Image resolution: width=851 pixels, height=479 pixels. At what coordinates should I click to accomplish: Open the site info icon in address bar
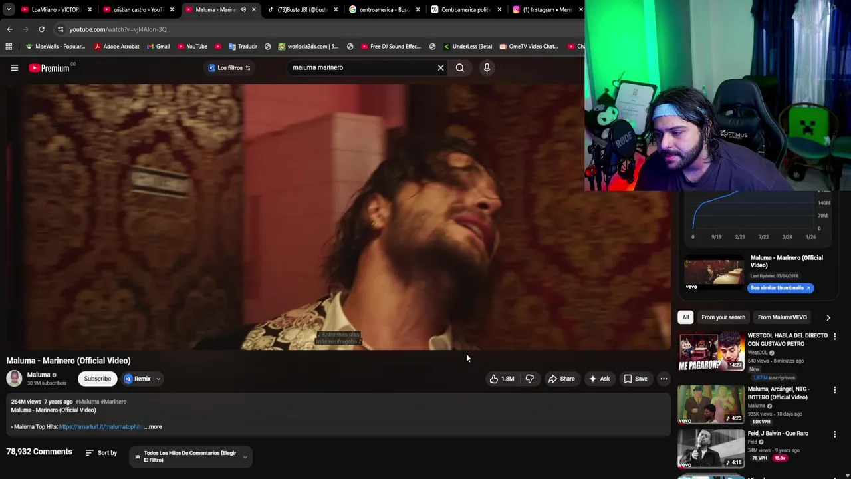point(61,29)
